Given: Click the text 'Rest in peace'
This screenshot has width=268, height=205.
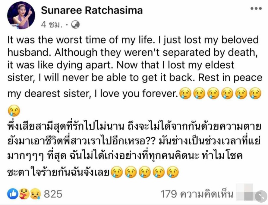Looking at the screenshot, I should pos(230,78).
